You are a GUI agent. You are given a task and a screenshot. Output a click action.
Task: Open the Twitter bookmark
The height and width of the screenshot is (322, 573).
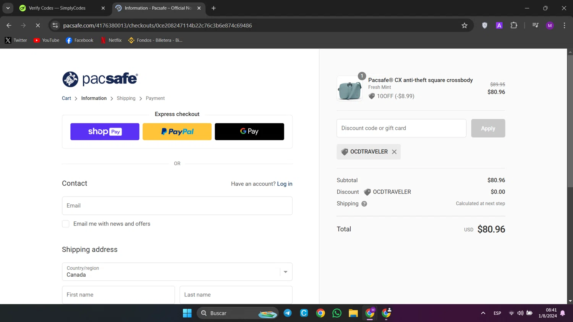pos(16,40)
